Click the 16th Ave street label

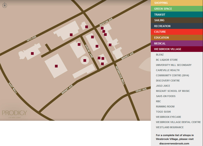click(31, 39)
